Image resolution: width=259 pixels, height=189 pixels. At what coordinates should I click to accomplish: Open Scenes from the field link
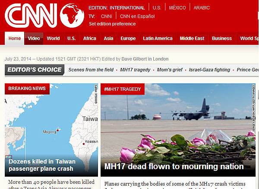(x=91, y=70)
